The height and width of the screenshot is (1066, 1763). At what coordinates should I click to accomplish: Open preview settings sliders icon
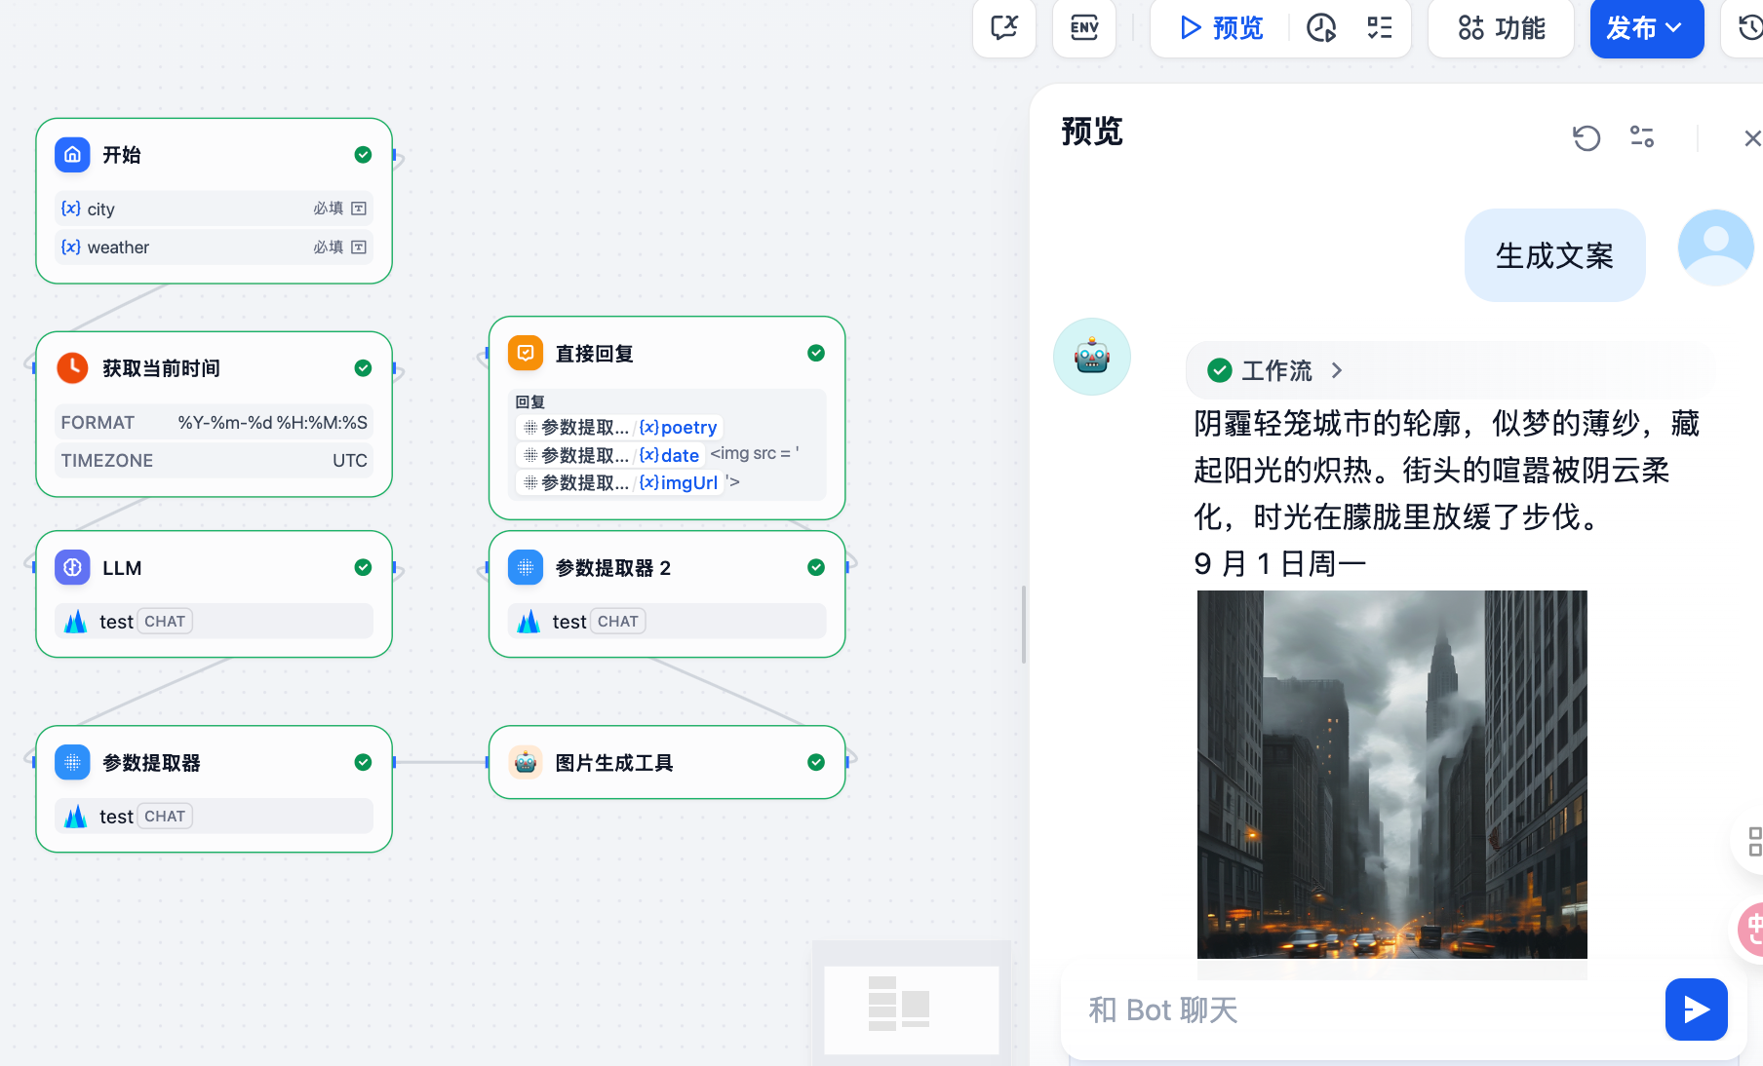point(1642,137)
